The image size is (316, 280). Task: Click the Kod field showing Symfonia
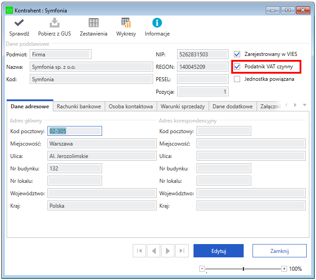coord(91,79)
